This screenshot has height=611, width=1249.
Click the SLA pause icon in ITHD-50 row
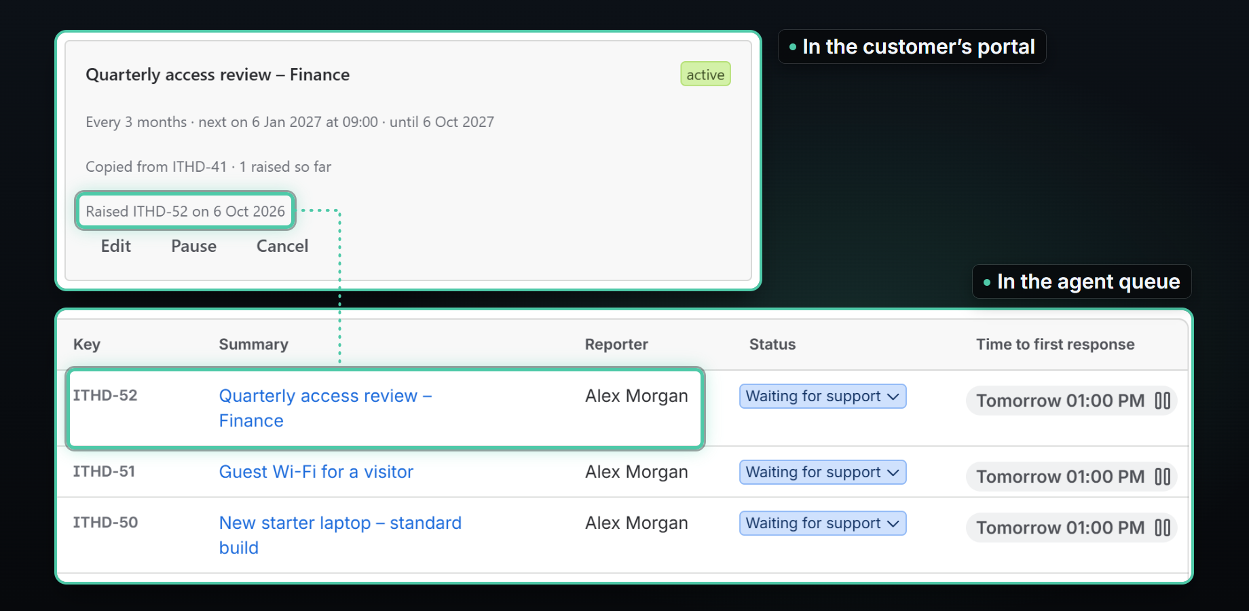point(1162,527)
